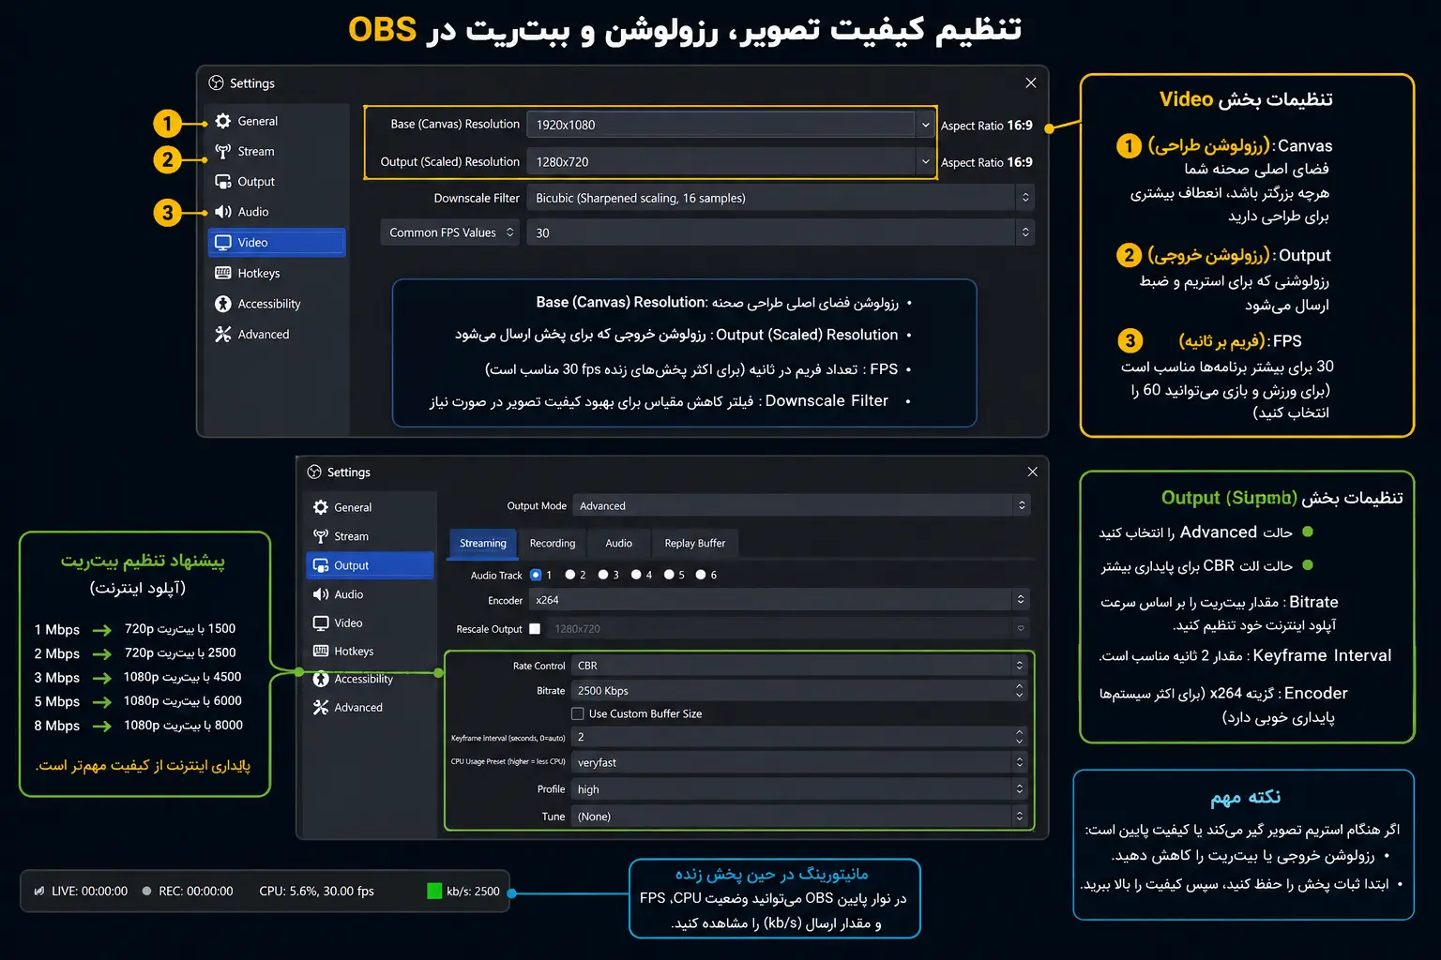The height and width of the screenshot is (960, 1441).
Task: Click the Stream antenna icon in upper Settings window
Action: point(222,151)
